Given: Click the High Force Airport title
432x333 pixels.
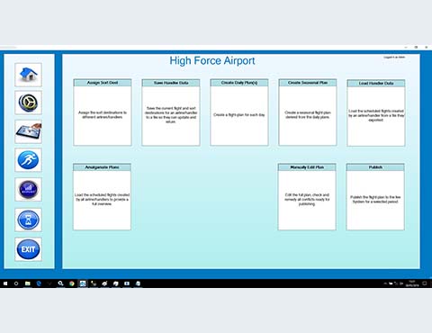Looking at the screenshot, I should click(x=212, y=60).
